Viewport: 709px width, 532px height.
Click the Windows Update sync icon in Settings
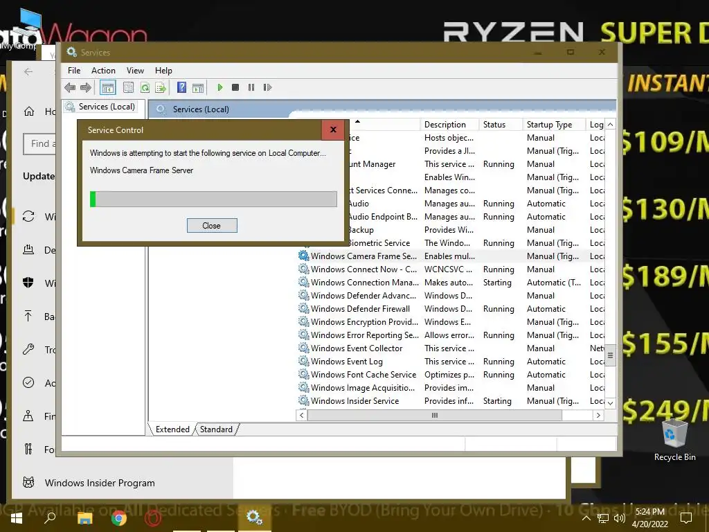coord(28,216)
